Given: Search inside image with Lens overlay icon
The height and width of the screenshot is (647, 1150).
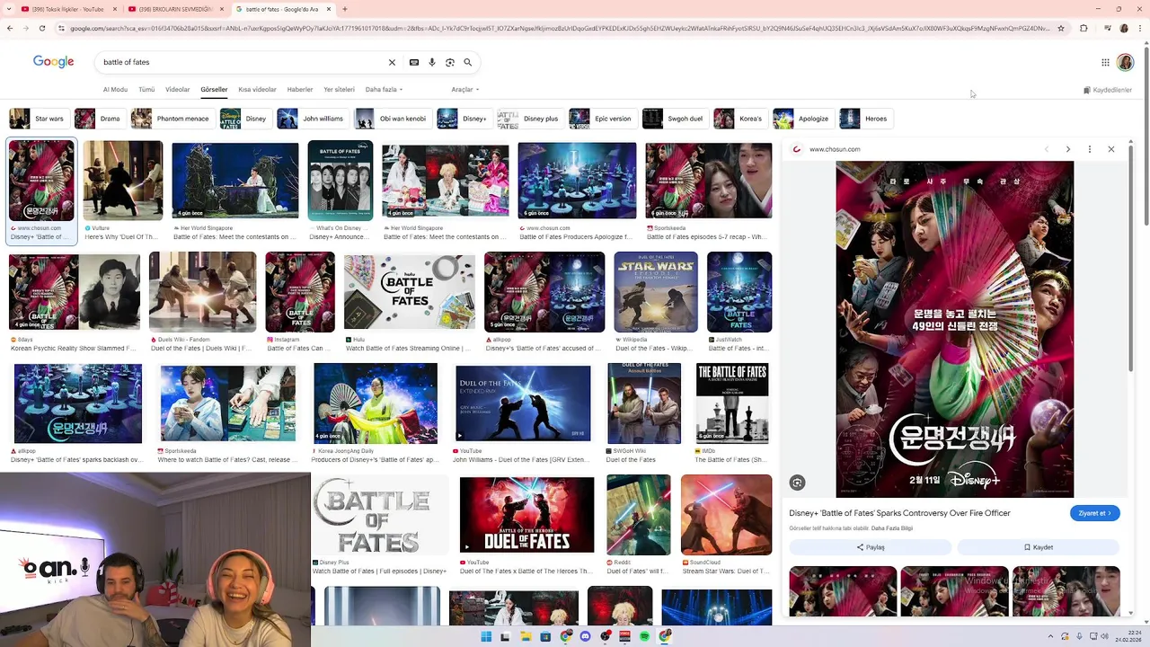Looking at the screenshot, I should 797,483.
